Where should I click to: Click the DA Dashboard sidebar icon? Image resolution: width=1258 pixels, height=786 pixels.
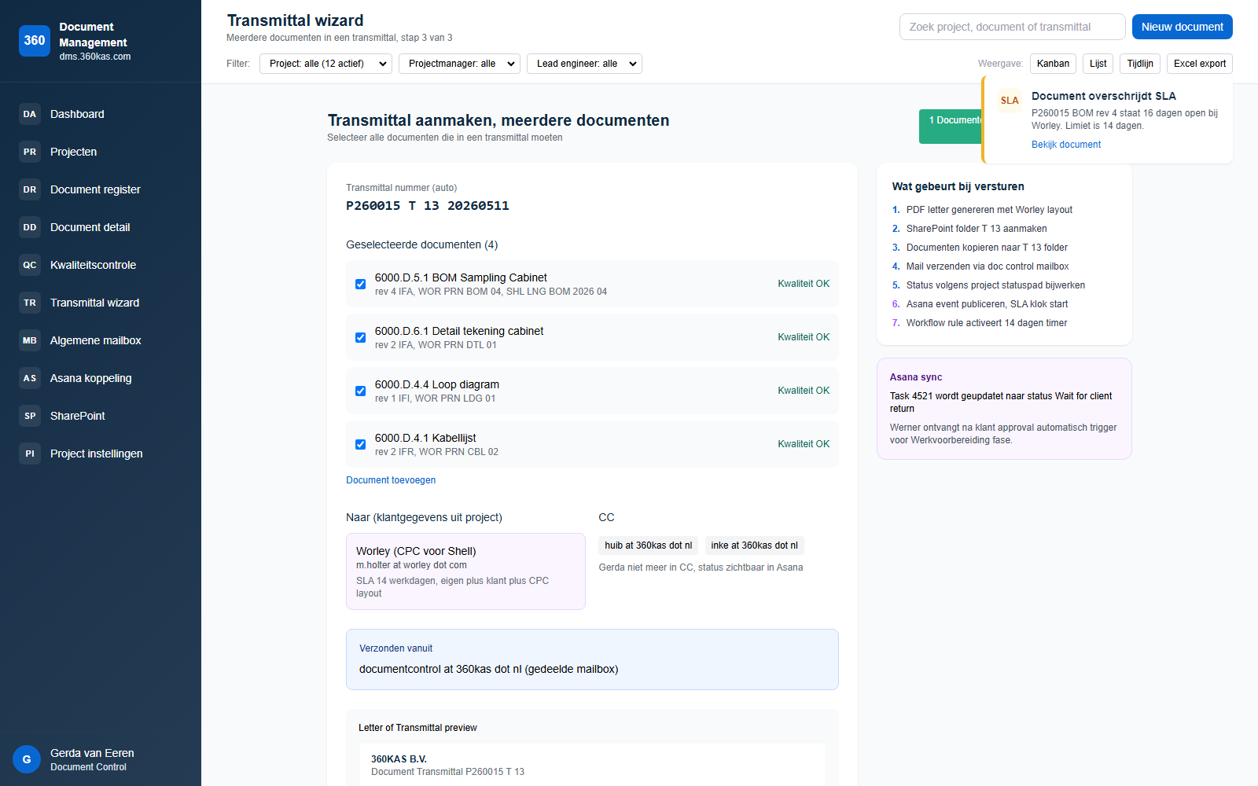click(x=30, y=114)
